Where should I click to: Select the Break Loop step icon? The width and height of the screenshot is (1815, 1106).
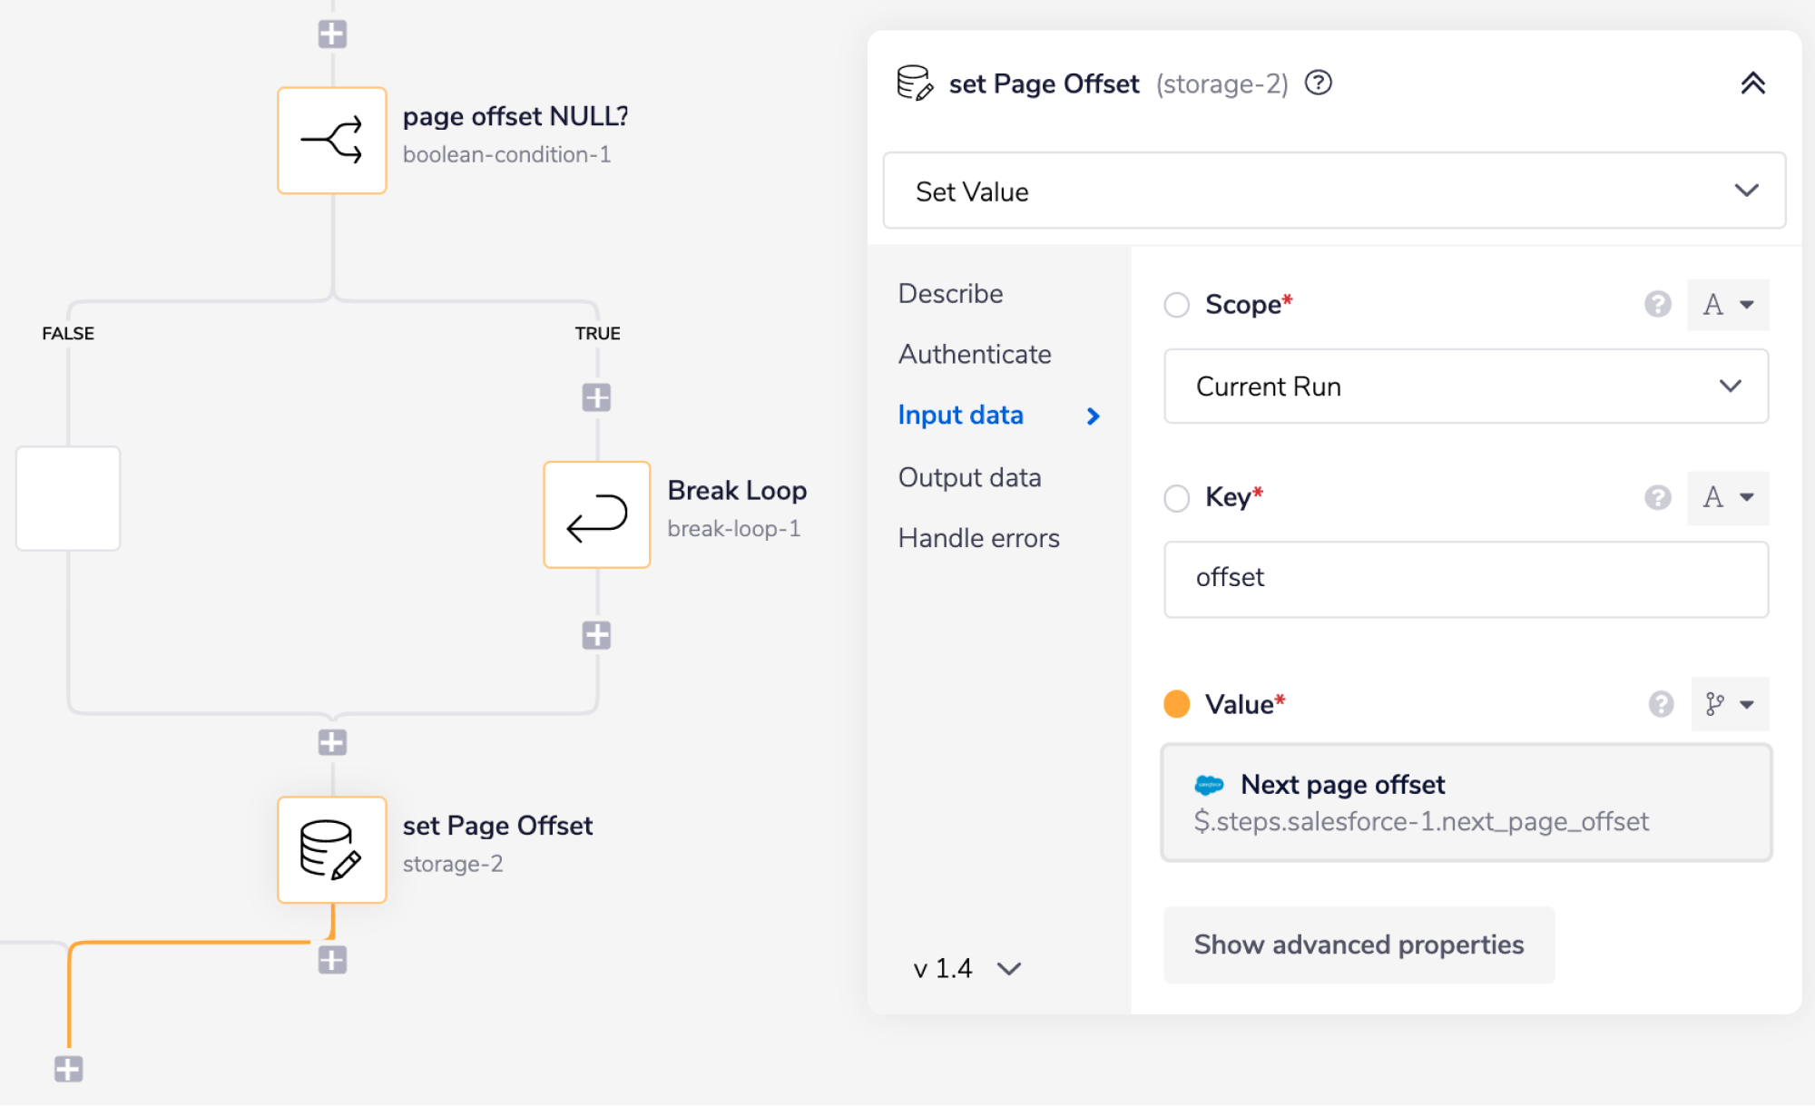pyautogui.click(x=596, y=514)
